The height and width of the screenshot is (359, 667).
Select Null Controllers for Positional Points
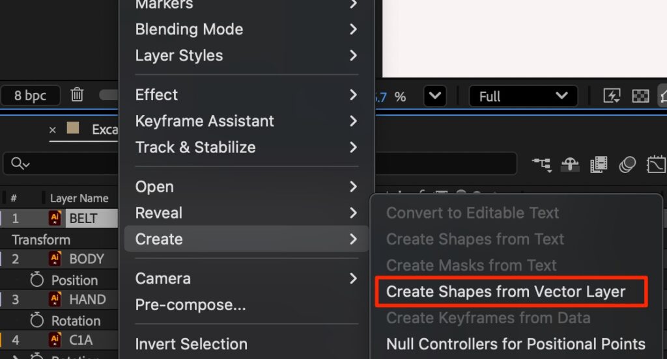(x=515, y=344)
